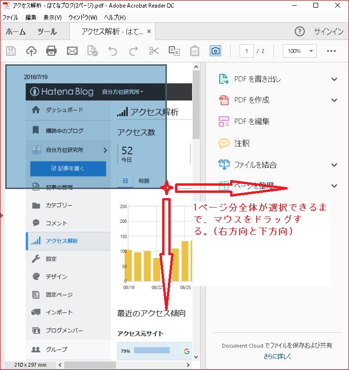Print the document with the printer icon
The height and width of the screenshot is (370, 349).
51,51
